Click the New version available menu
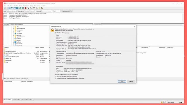The height and width of the screenshot is (105, 187). (40, 6)
